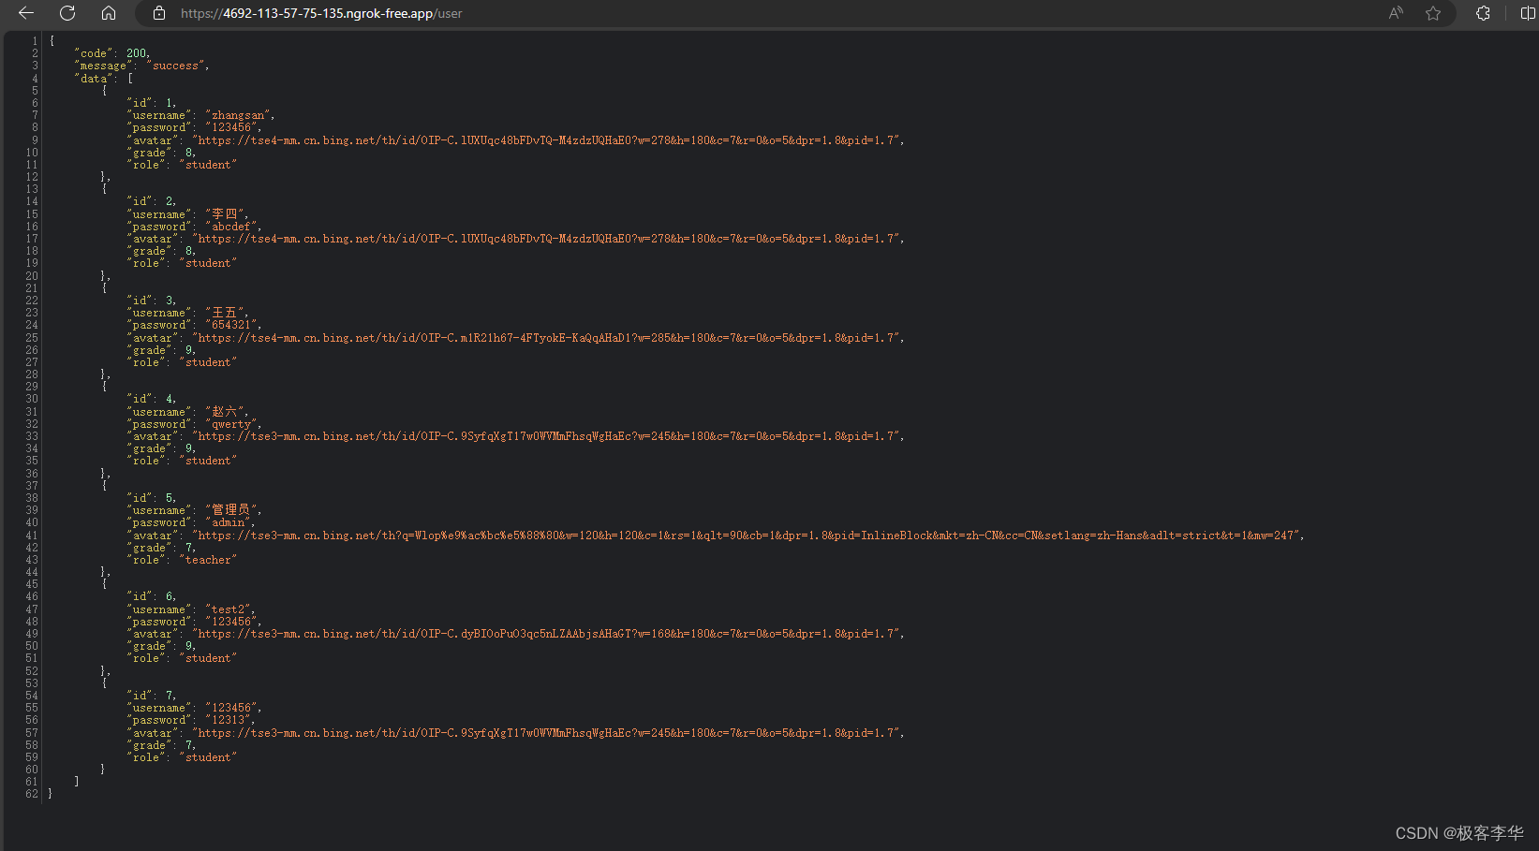Select username "test2" value
Image resolution: width=1539 pixels, height=851 pixels.
point(229,609)
